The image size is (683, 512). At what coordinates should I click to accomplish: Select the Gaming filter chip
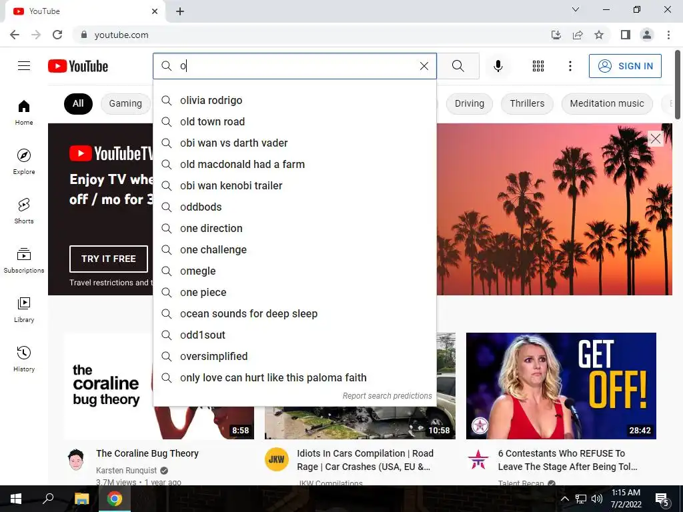[125, 103]
